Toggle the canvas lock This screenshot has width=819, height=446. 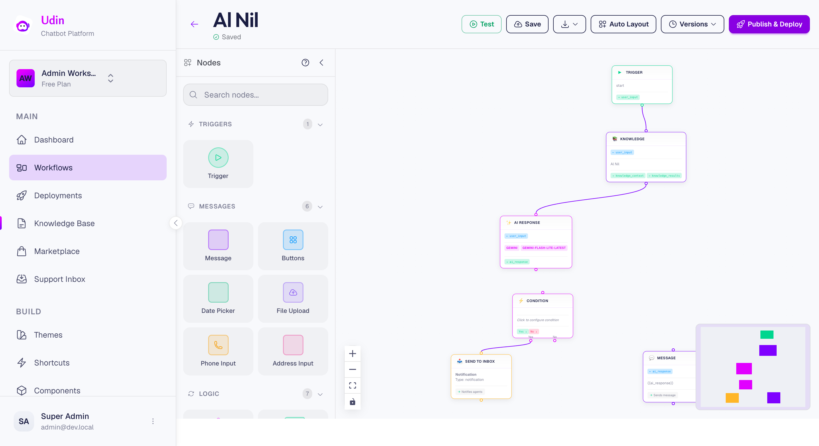pos(352,402)
